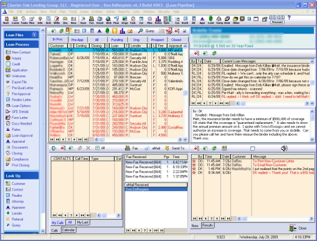Switch to the Funding tab
This screenshot has height=241, width=317.
click(x=117, y=40)
